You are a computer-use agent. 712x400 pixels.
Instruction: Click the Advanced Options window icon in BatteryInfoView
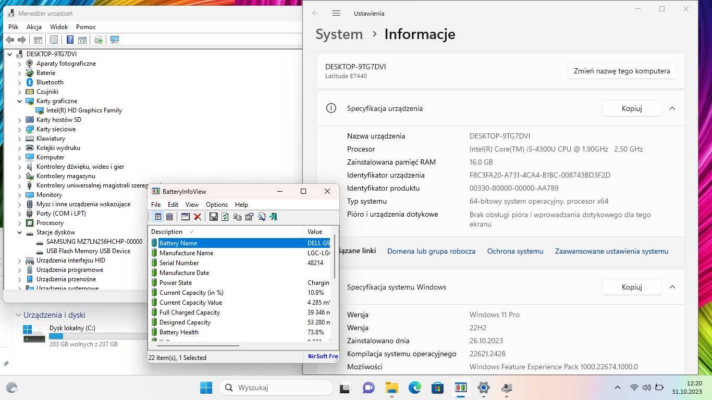pos(185,217)
